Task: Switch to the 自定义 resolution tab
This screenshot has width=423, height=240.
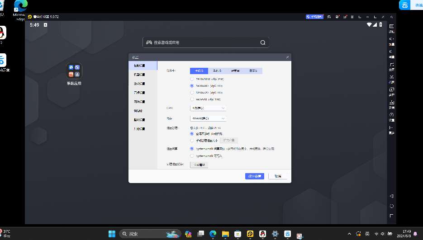Action: (253, 71)
